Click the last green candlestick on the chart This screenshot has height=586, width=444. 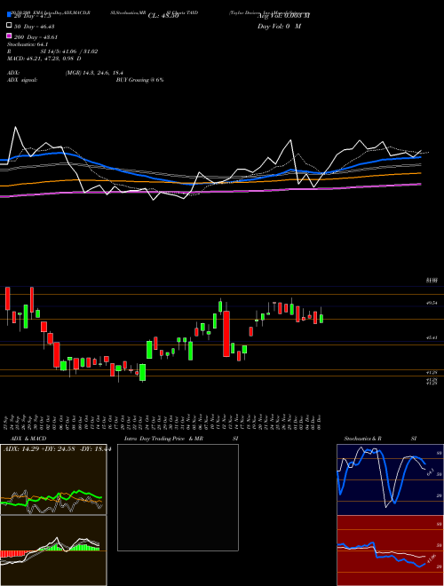coord(321,319)
